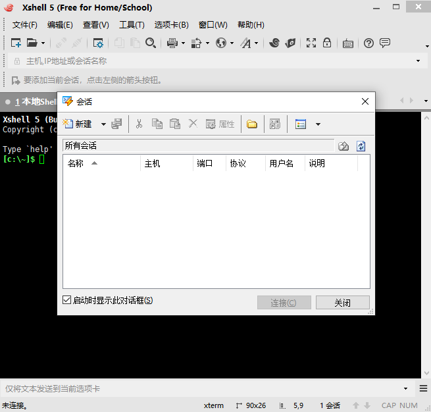
Task: Expand the view mode dropdown arrow
Action: click(318, 124)
